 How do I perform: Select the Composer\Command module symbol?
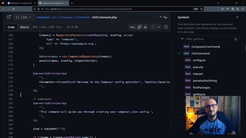[x=206, y=47]
